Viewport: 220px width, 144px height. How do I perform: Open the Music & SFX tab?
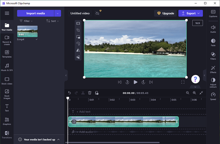(x=7, y=67)
